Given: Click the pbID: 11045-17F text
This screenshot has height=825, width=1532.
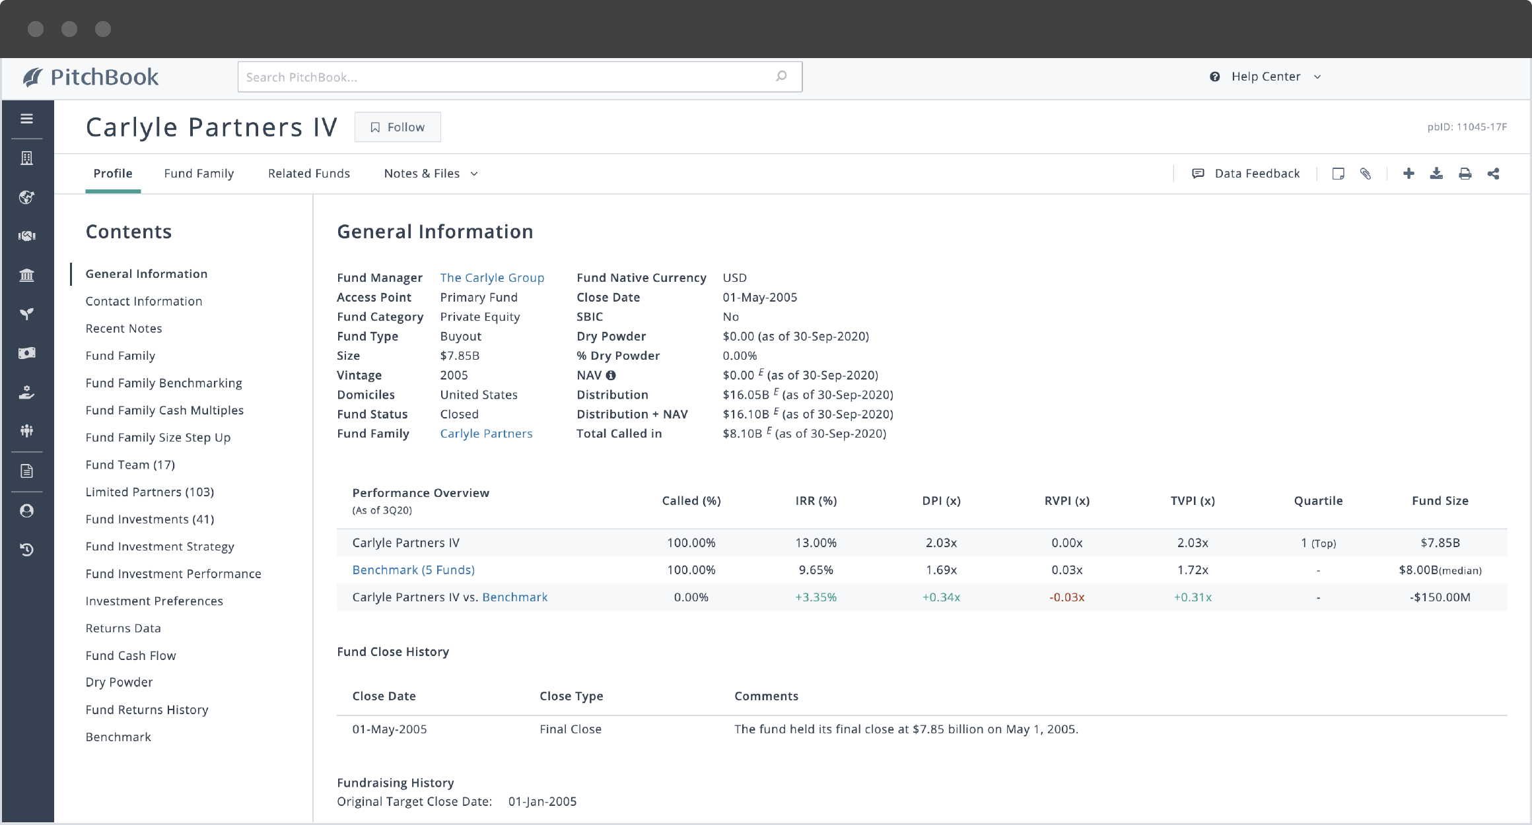Looking at the screenshot, I should coord(1467,127).
